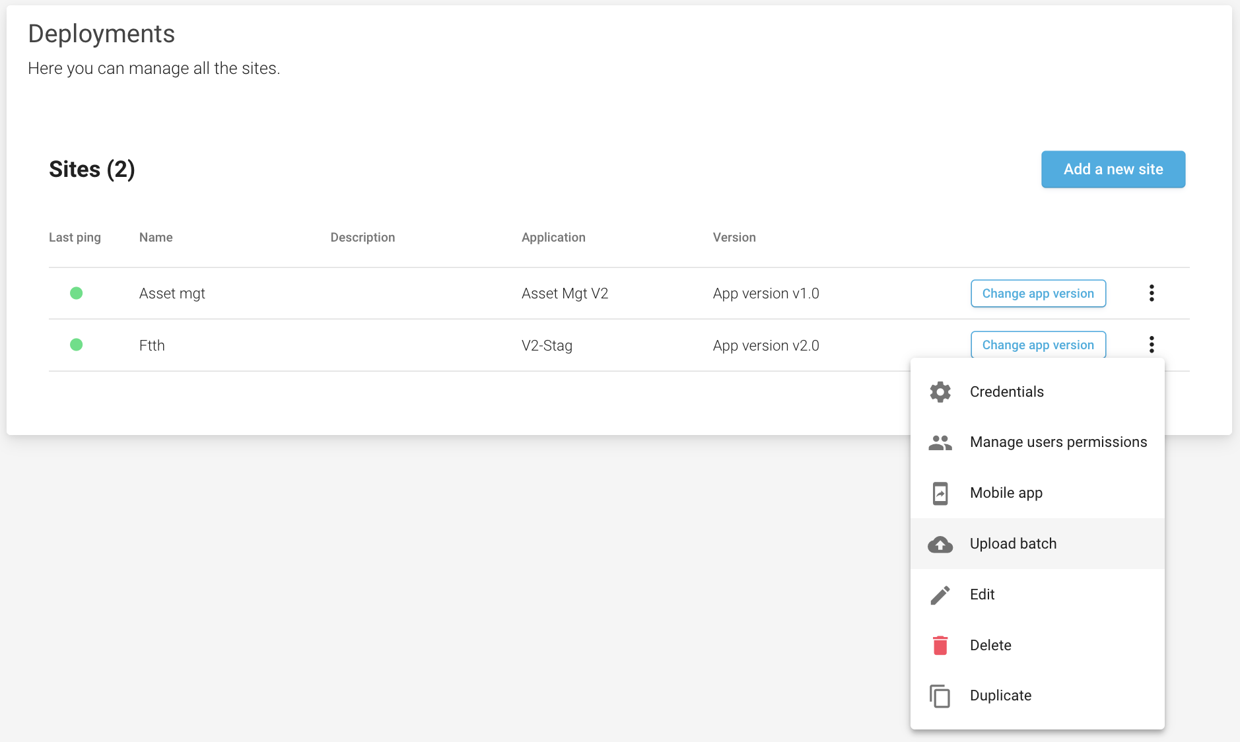1240x742 pixels.
Task: Click green status dot for Ftth
Action: point(77,345)
